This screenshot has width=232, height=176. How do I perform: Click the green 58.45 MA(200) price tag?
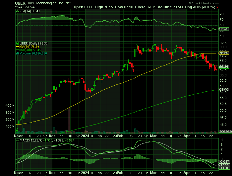224,90
